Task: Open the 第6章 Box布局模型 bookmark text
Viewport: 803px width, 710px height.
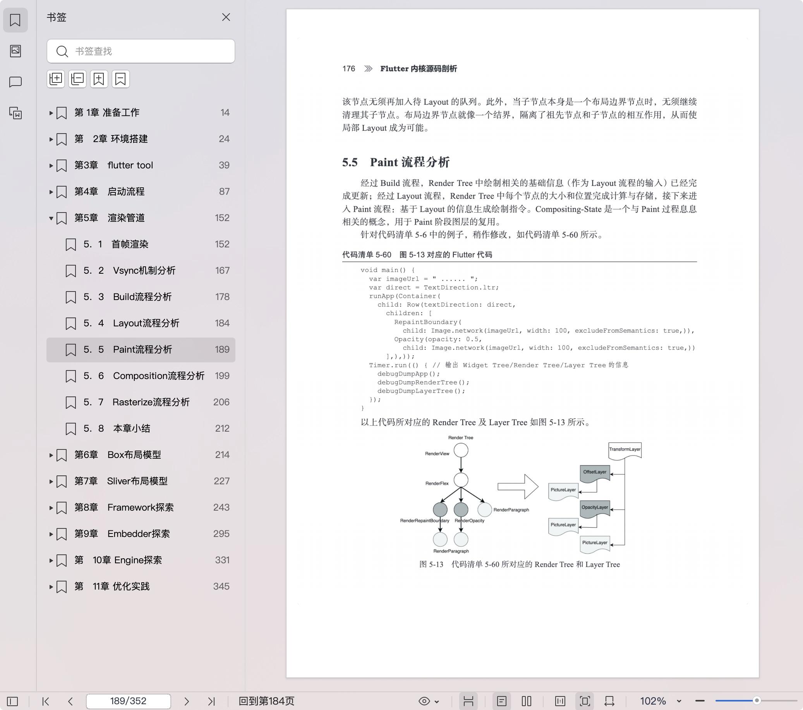Action: coord(117,454)
